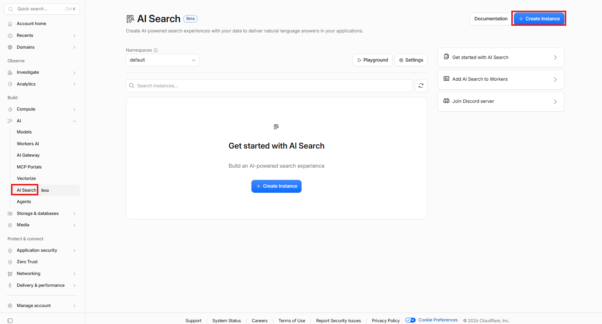
Task: Click the Namespaces info icon
Action: coord(156,50)
